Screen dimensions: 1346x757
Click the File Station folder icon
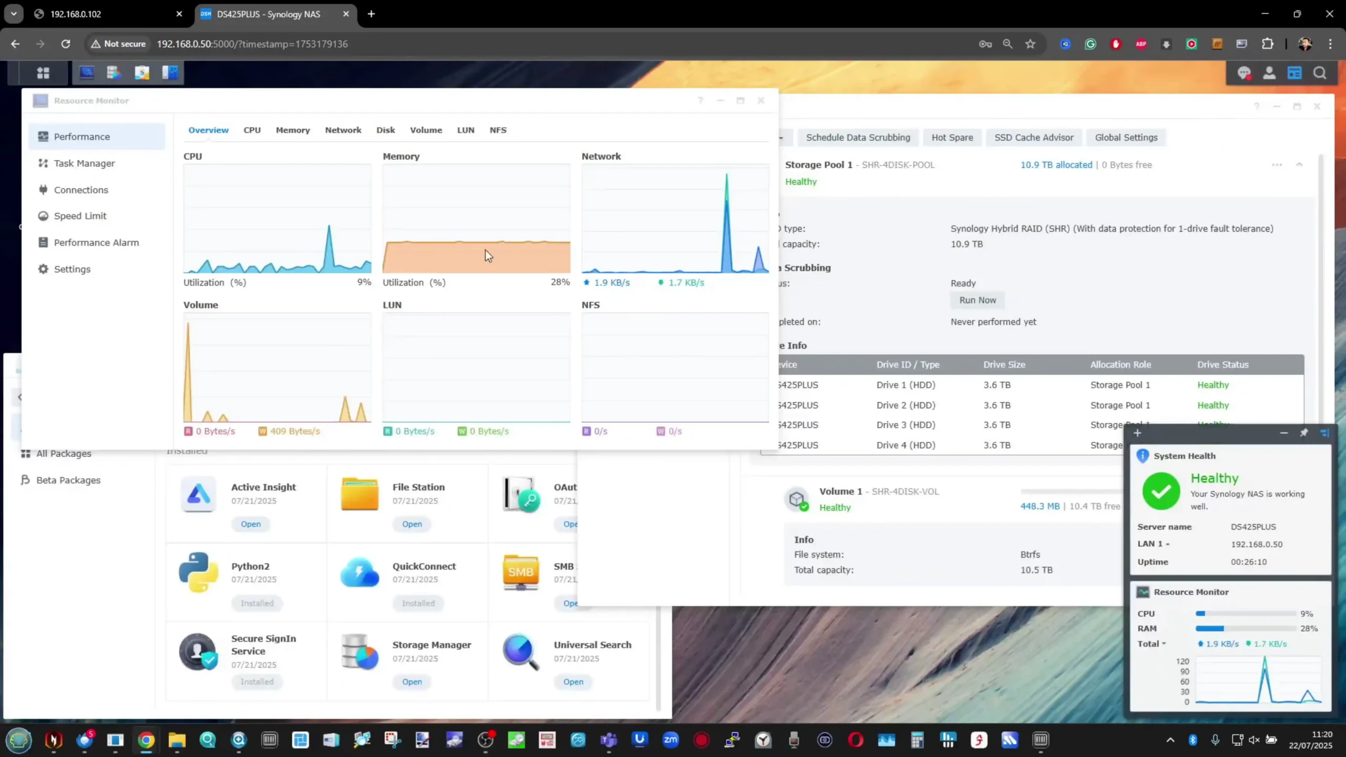click(x=360, y=494)
